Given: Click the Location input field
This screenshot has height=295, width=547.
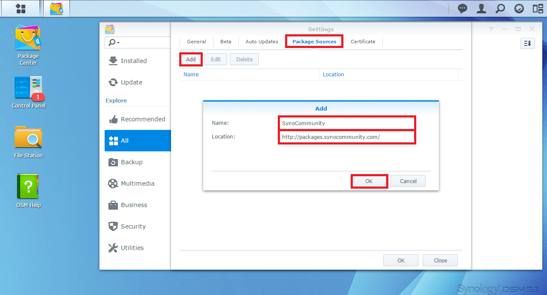Looking at the screenshot, I should coord(346,137).
